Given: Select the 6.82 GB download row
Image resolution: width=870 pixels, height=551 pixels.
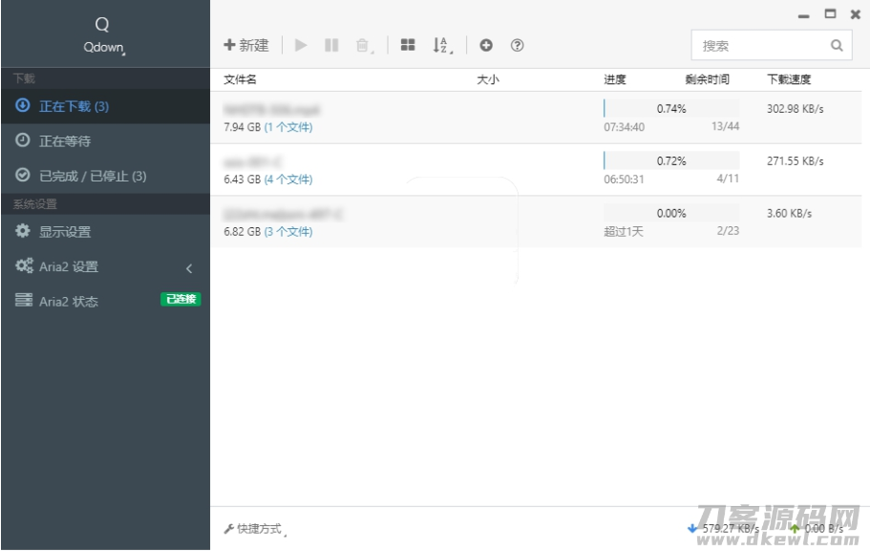Looking at the screenshot, I should tap(536, 222).
